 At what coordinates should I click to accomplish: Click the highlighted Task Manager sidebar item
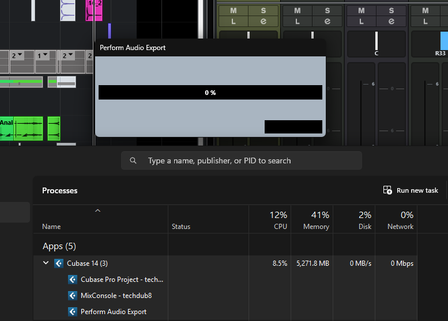pos(15,212)
